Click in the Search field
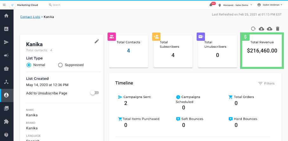288x141 pixels. 56,5
